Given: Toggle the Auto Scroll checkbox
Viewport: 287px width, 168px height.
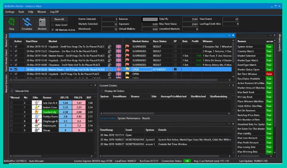Looking at the screenshot, I should (x=53, y=25).
